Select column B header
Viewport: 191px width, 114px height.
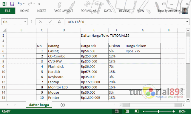point(21,30)
